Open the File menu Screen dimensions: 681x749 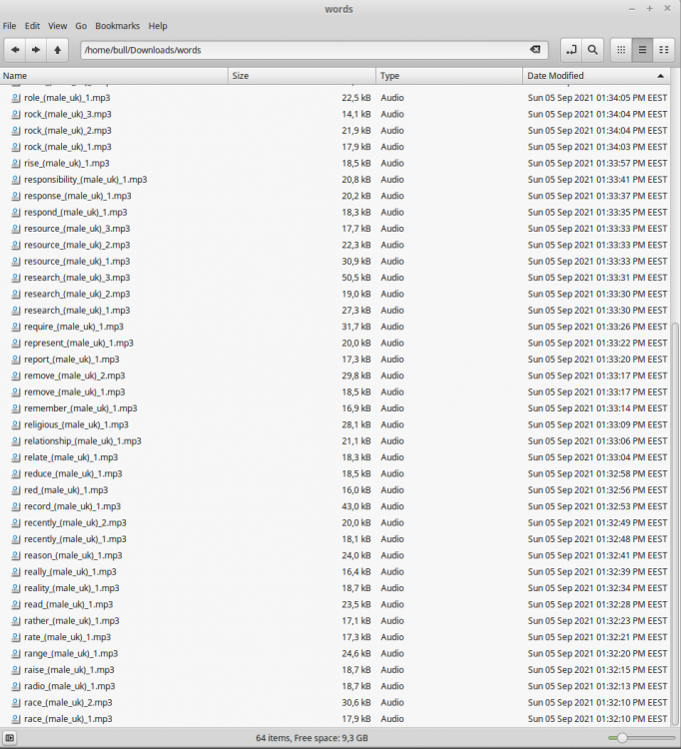coord(10,25)
